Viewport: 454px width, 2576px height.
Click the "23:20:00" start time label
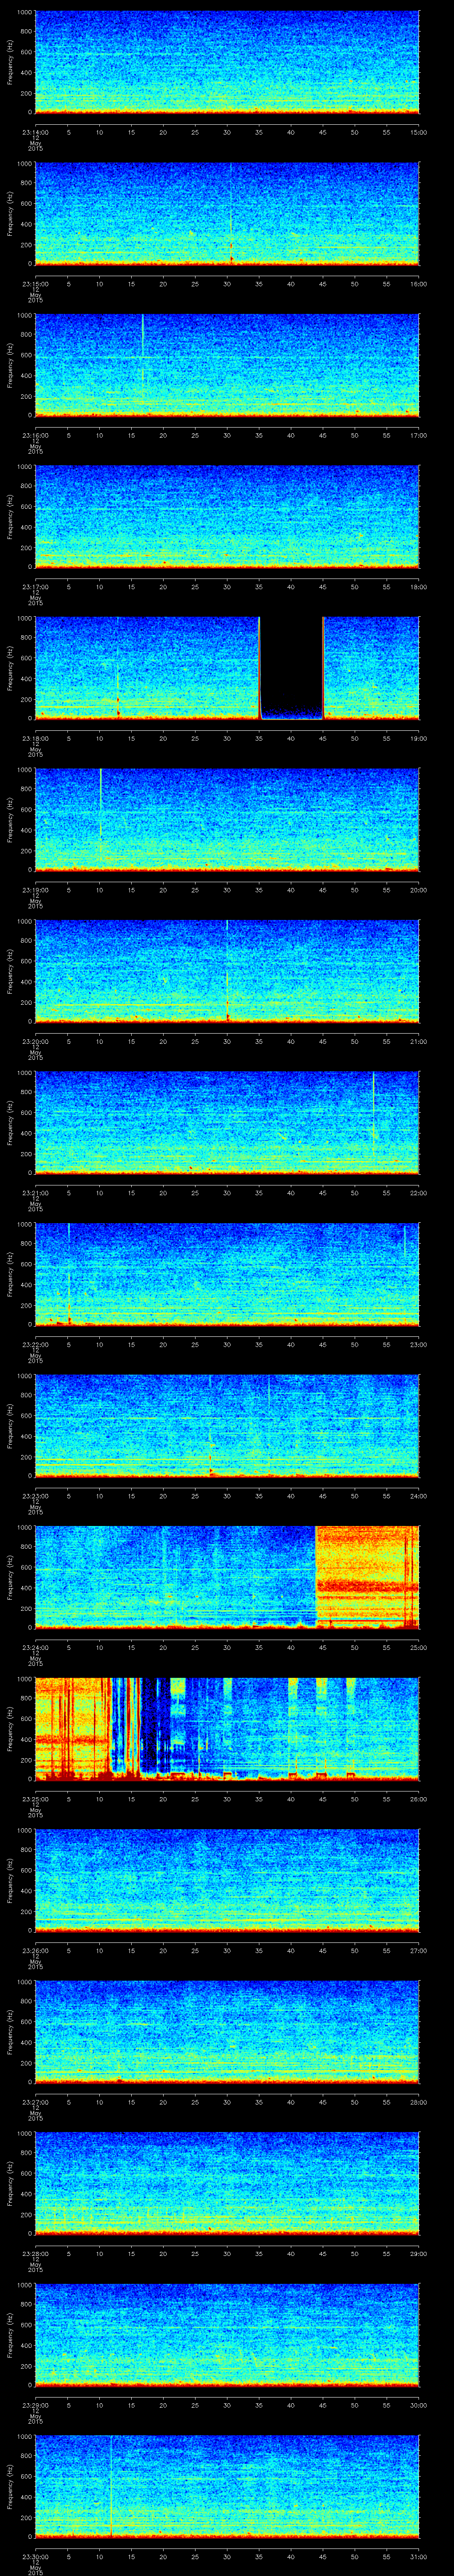click(35, 1041)
